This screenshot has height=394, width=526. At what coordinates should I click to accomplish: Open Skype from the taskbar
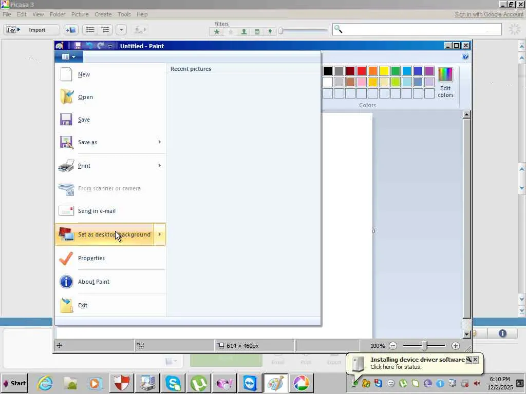(174, 383)
